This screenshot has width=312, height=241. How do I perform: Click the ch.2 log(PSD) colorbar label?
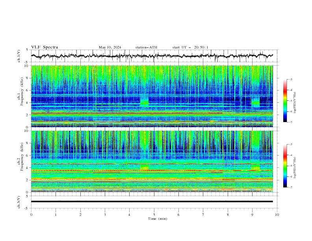295,167
